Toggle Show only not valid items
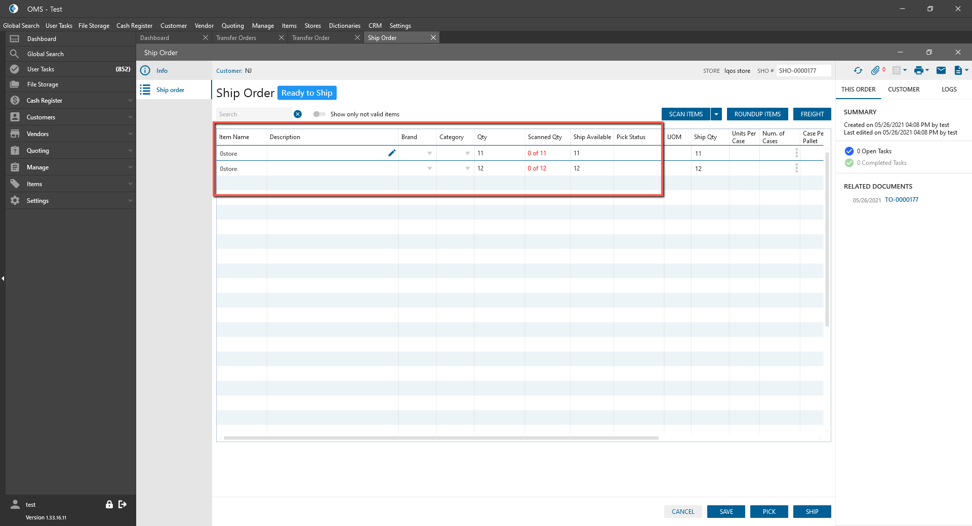Screen dimensions: 972x526 (x=319, y=114)
